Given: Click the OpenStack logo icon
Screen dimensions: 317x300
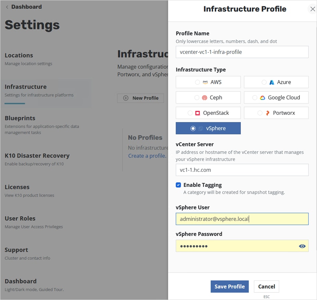Looking at the screenshot, I should tap(198, 113).
